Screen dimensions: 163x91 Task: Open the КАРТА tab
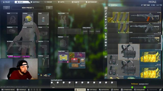pyautogui.click(x=61, y=2)
